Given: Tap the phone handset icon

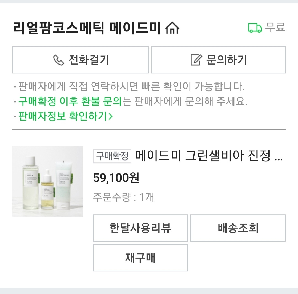Looking at the screenshot, I should click(x=58, y=60).
